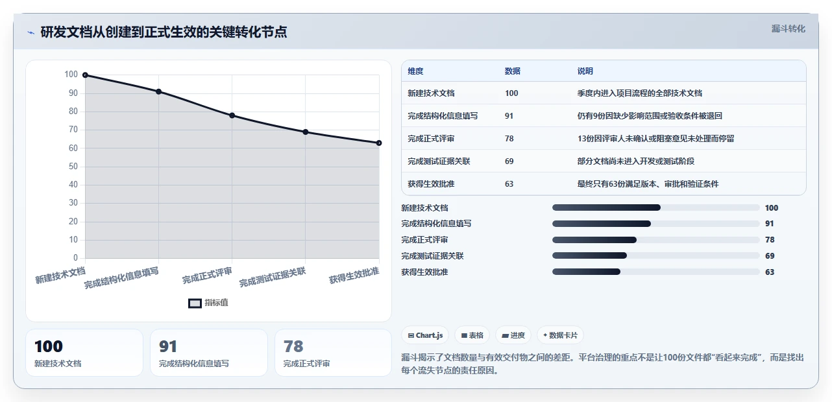
Task: Click the 数据 column header
Action: pos(513,71)
